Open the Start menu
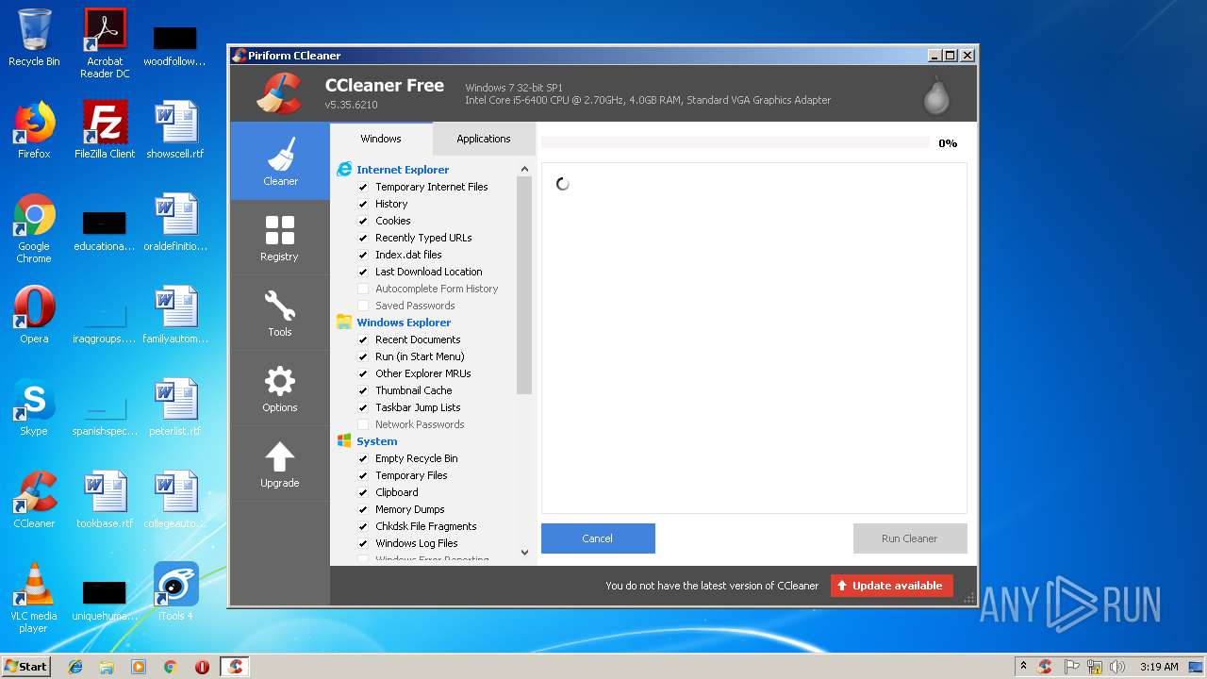This screenshot has height=679, width=1207. coord(26,667)
